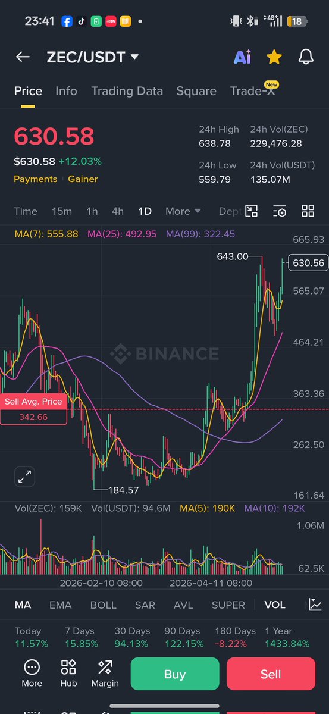The width and height of the screenshot is (329, 714).
Task: Tap the back arrow icon
Action: pyautogui.click(x=23, y=57)
